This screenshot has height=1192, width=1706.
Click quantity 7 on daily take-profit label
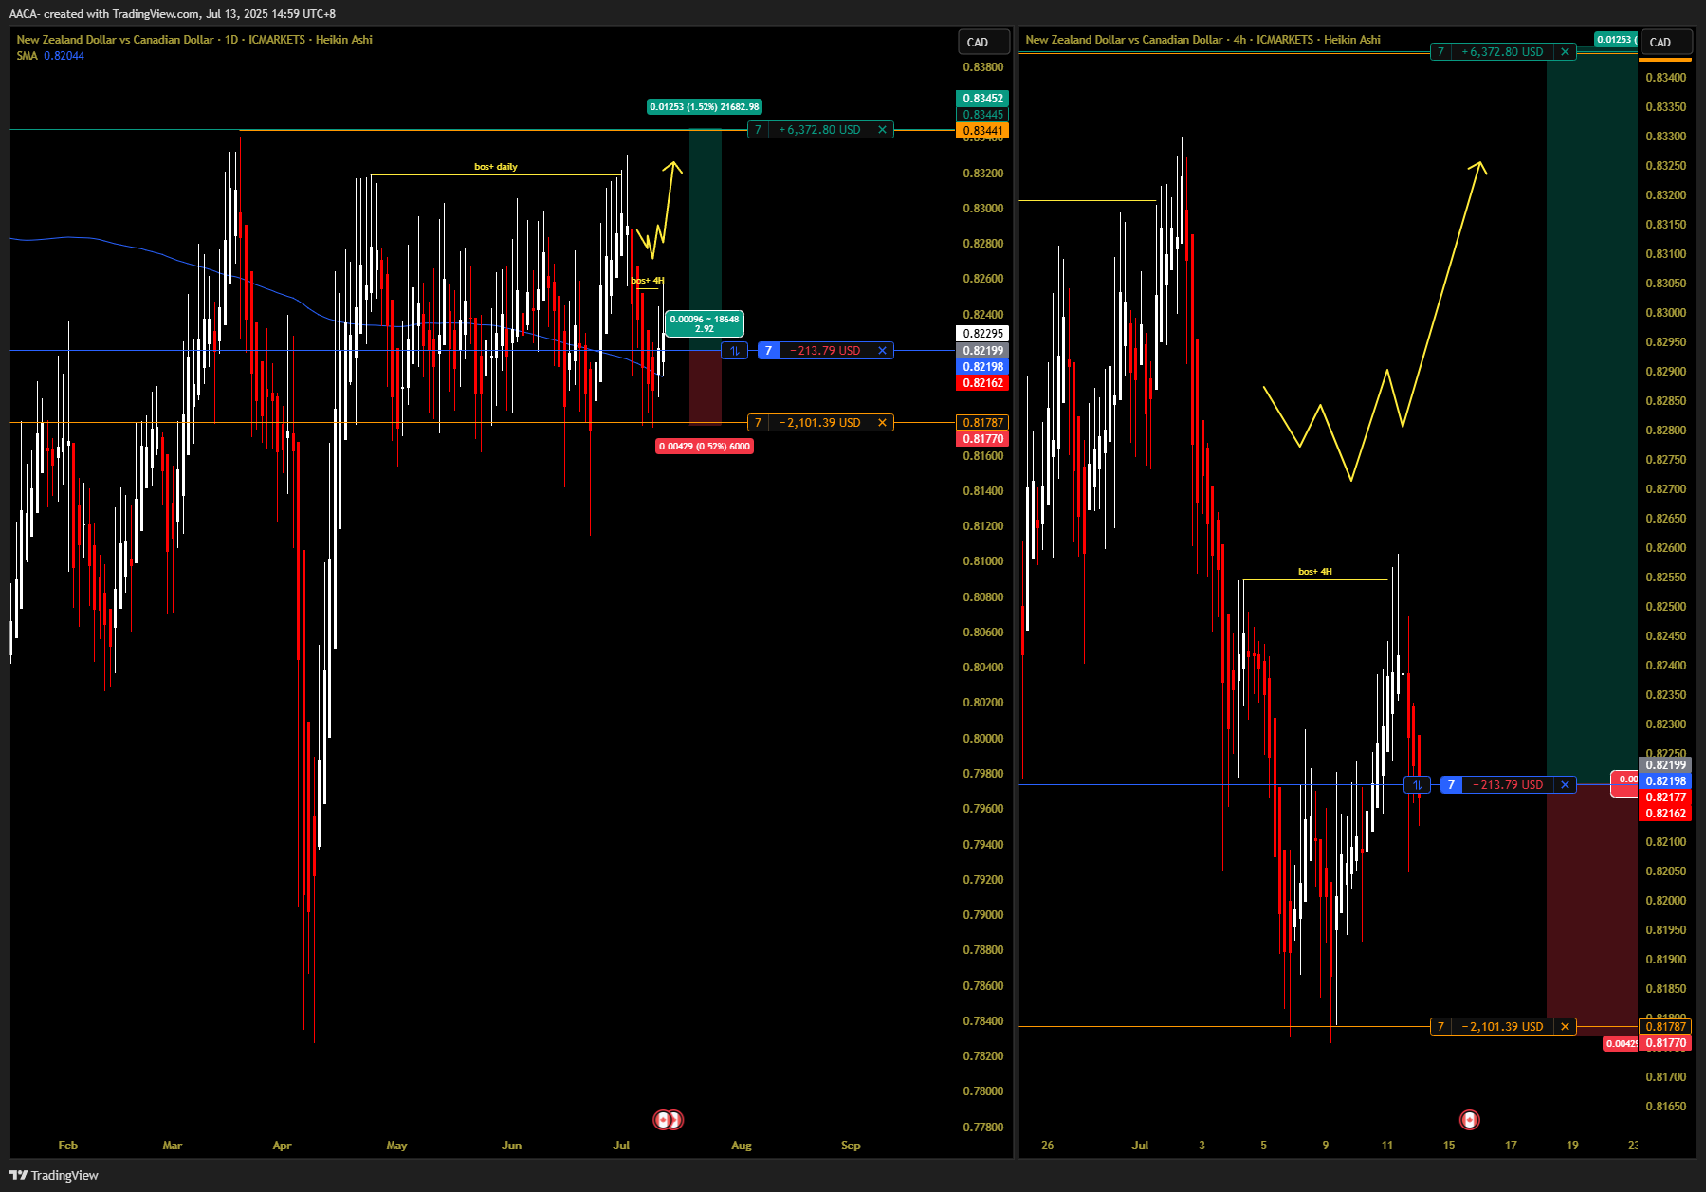click(758, 130)
